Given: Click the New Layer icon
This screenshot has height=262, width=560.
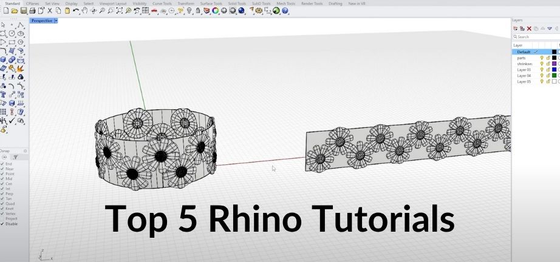Looking at the screenshot, I should 515,29.
